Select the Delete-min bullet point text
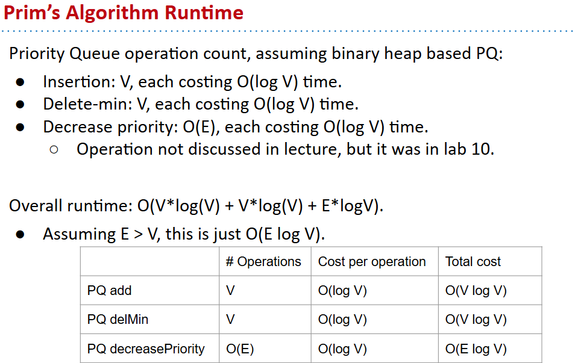The height and width of the screenshot is (363, 575). pos(201,104)
